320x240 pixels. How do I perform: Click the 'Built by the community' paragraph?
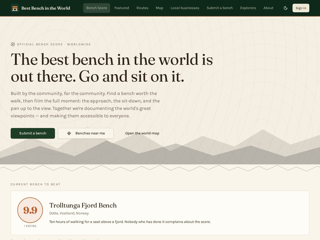point(85,105)
